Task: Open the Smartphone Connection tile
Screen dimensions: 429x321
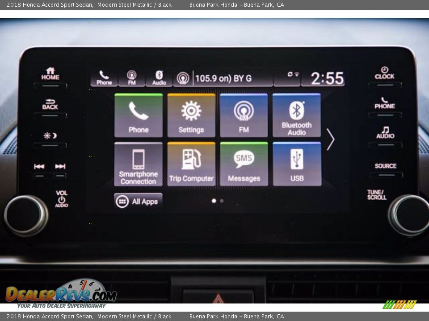Action: (x=139, y=164)
